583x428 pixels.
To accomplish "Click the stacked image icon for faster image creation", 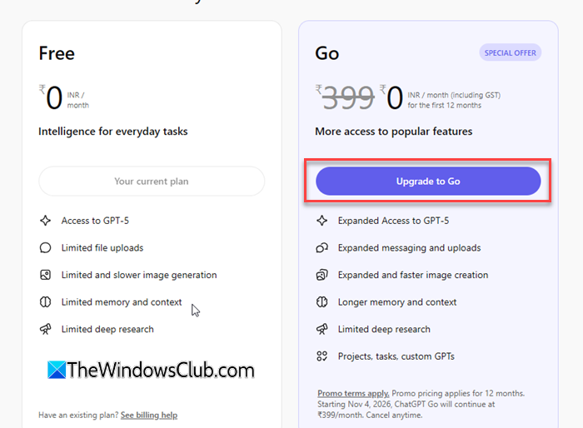I will pyautogui.click(x=322, y=275).
